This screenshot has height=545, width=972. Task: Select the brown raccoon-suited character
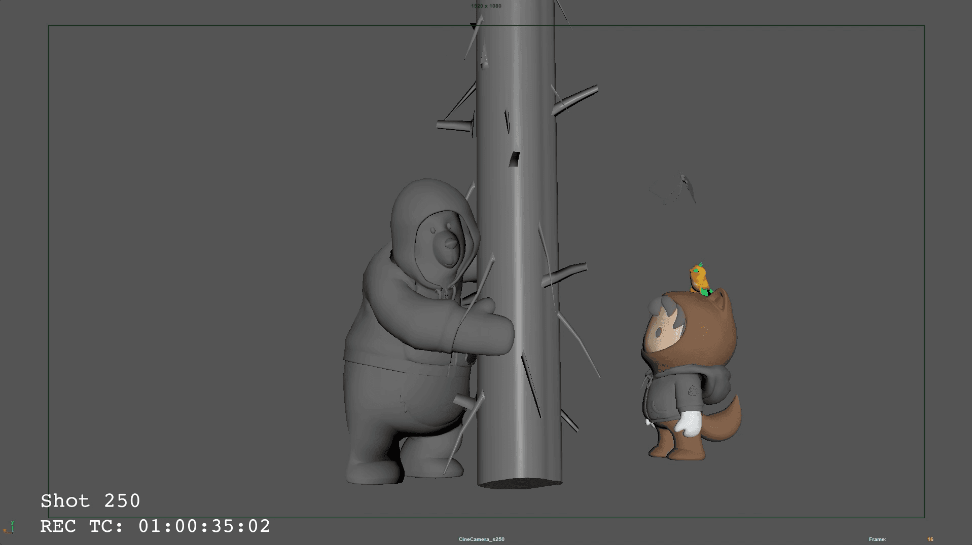(x=692, y=375)
